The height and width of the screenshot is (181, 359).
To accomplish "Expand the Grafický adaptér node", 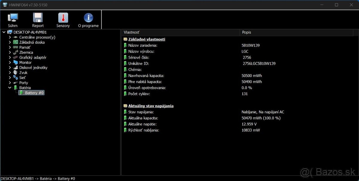I will [10, 57].
